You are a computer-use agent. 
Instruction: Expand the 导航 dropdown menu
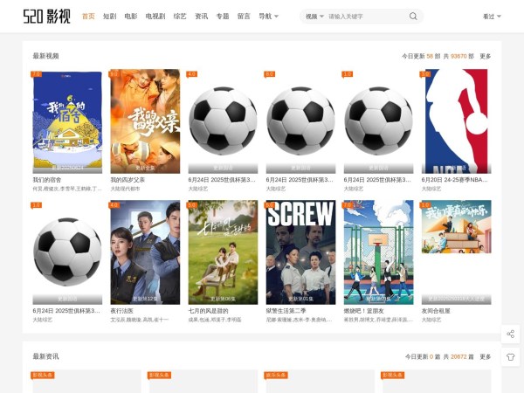pos(268,17)
